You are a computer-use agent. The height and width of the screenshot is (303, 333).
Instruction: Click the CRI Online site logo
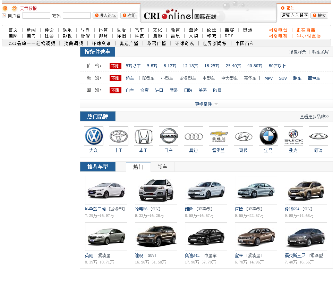[x=180, y=15]
